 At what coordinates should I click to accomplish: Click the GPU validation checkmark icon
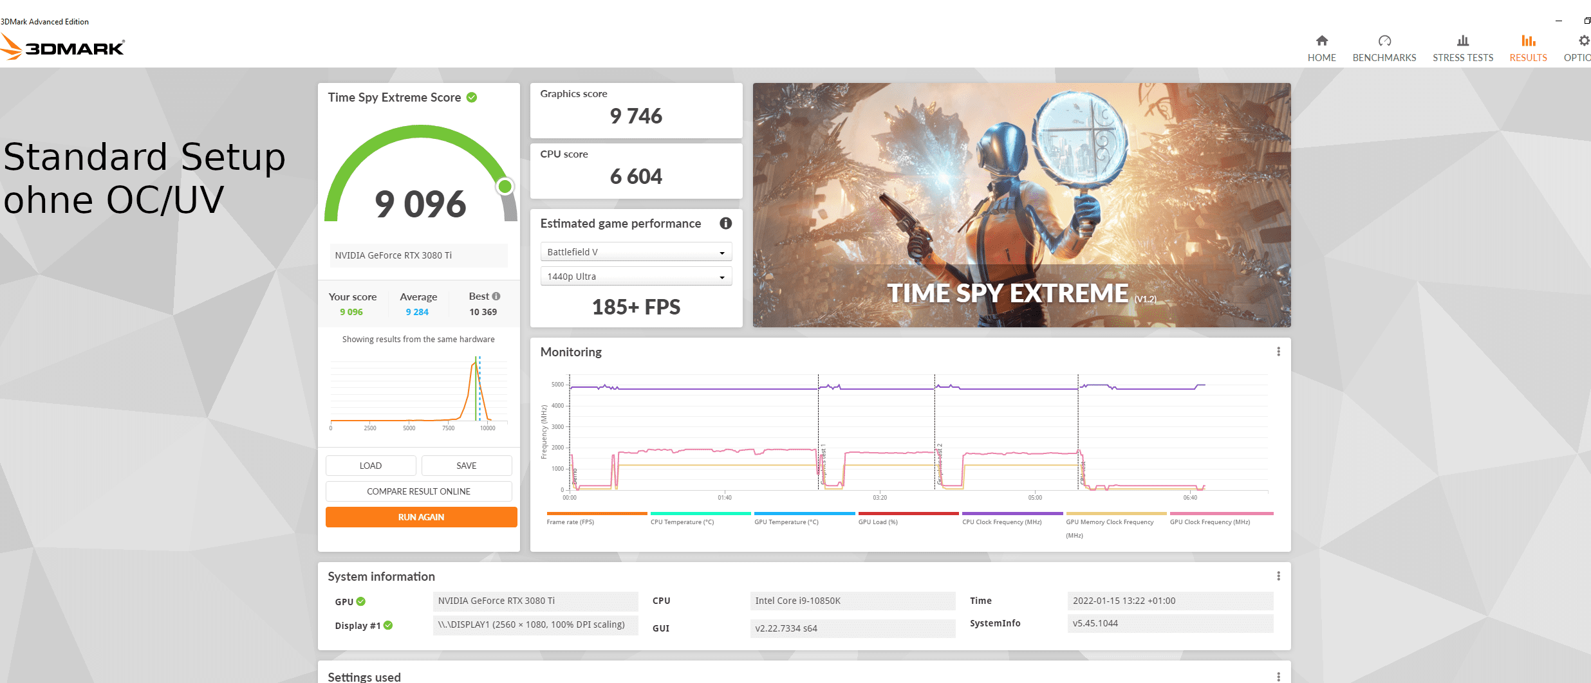tap(361, 601)
